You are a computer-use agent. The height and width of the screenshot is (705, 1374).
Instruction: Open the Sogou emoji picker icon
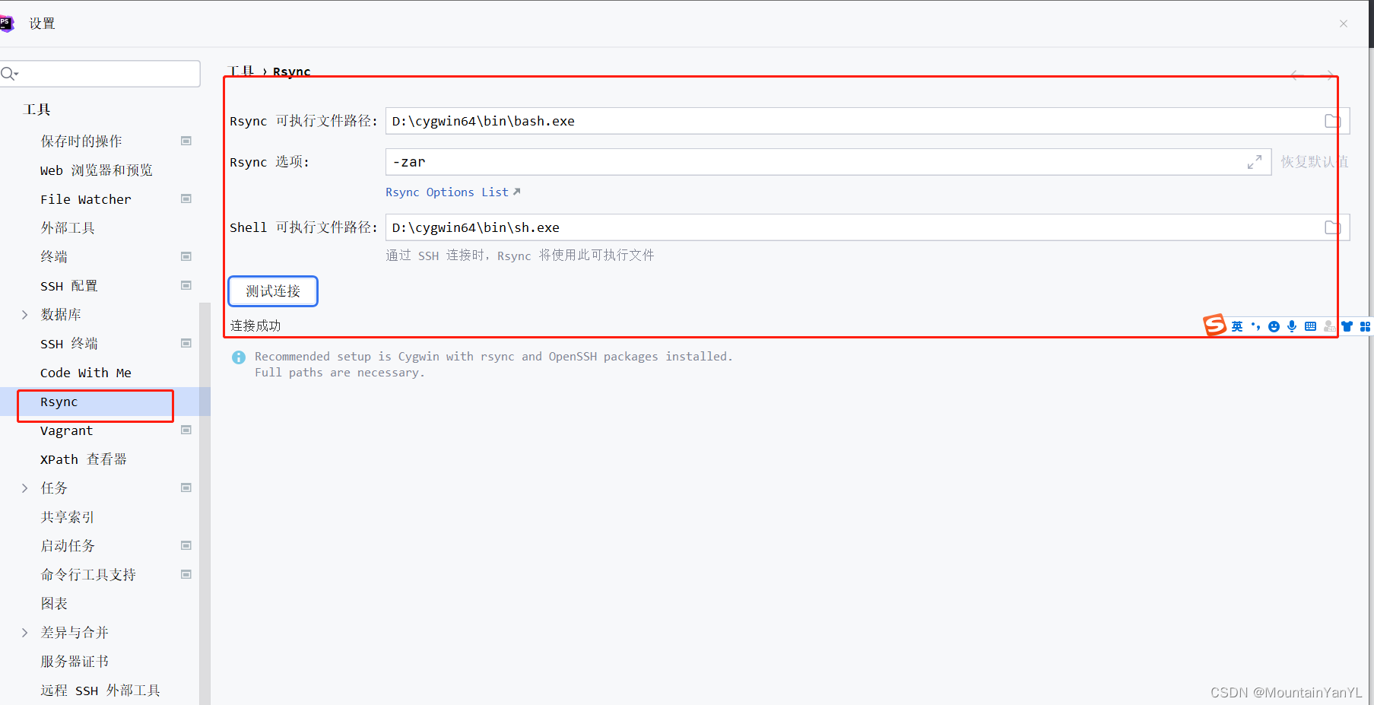[1274, 326]
